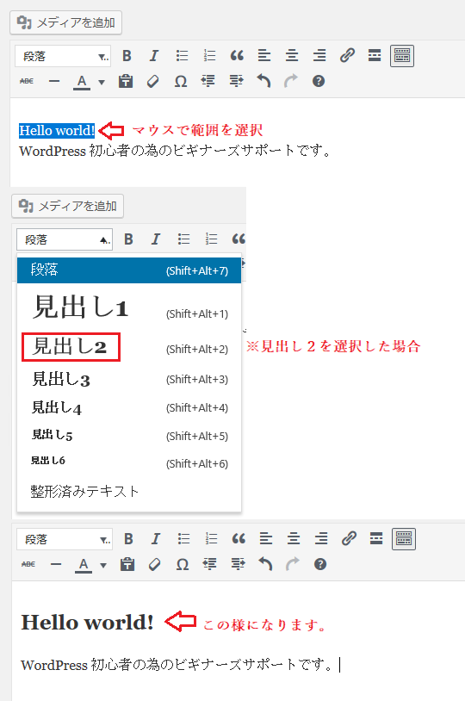
Task: Click undo arrow in bottom toolbar
Action: [x=265, y=564]
